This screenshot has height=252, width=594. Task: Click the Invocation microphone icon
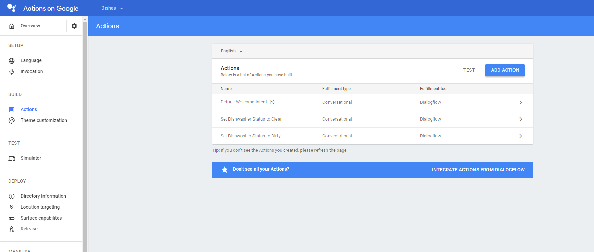12,72
